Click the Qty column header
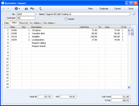This screenshot has height=106, width=139. tap(26, 27)
